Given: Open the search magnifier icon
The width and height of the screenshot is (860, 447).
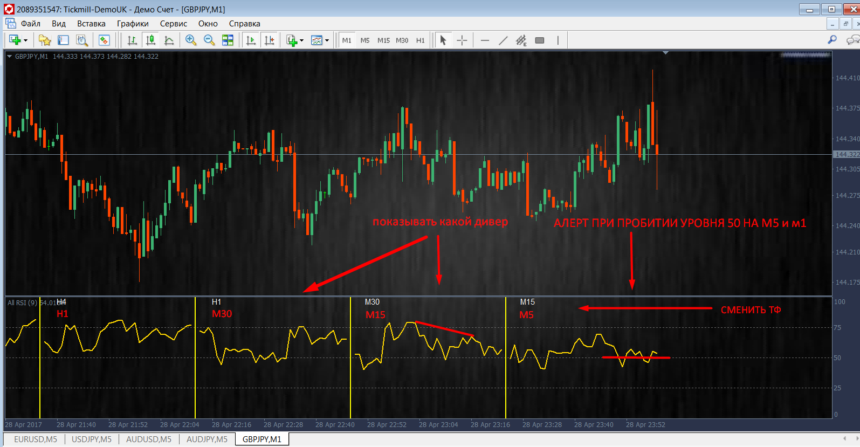Looking at the screenshot, I should pyautogui.click(x=833, y=40).
